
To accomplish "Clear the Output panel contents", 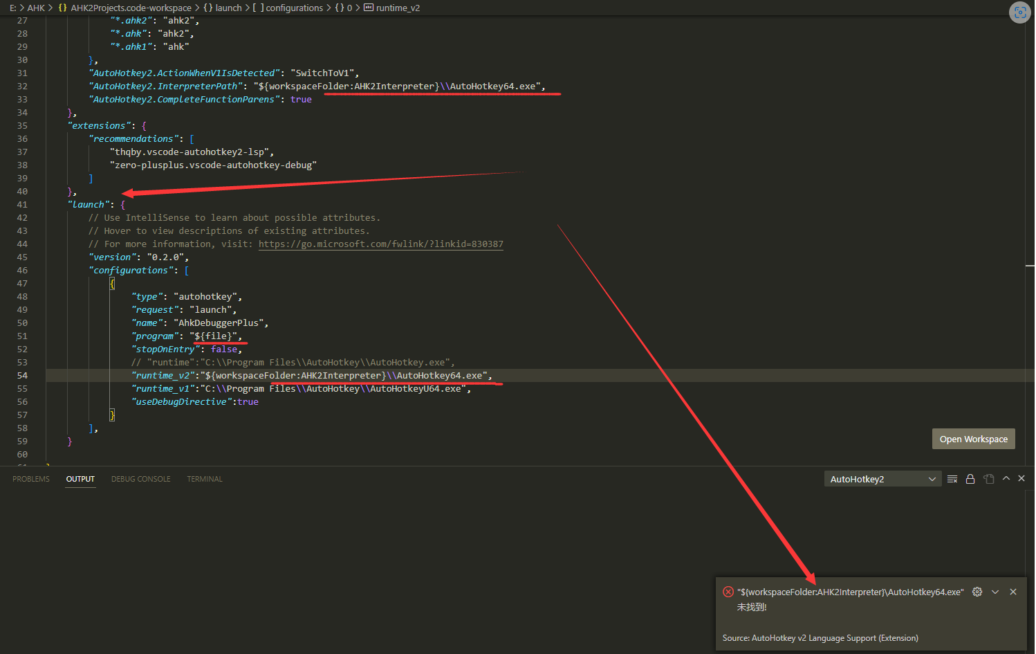I will 952,478.
